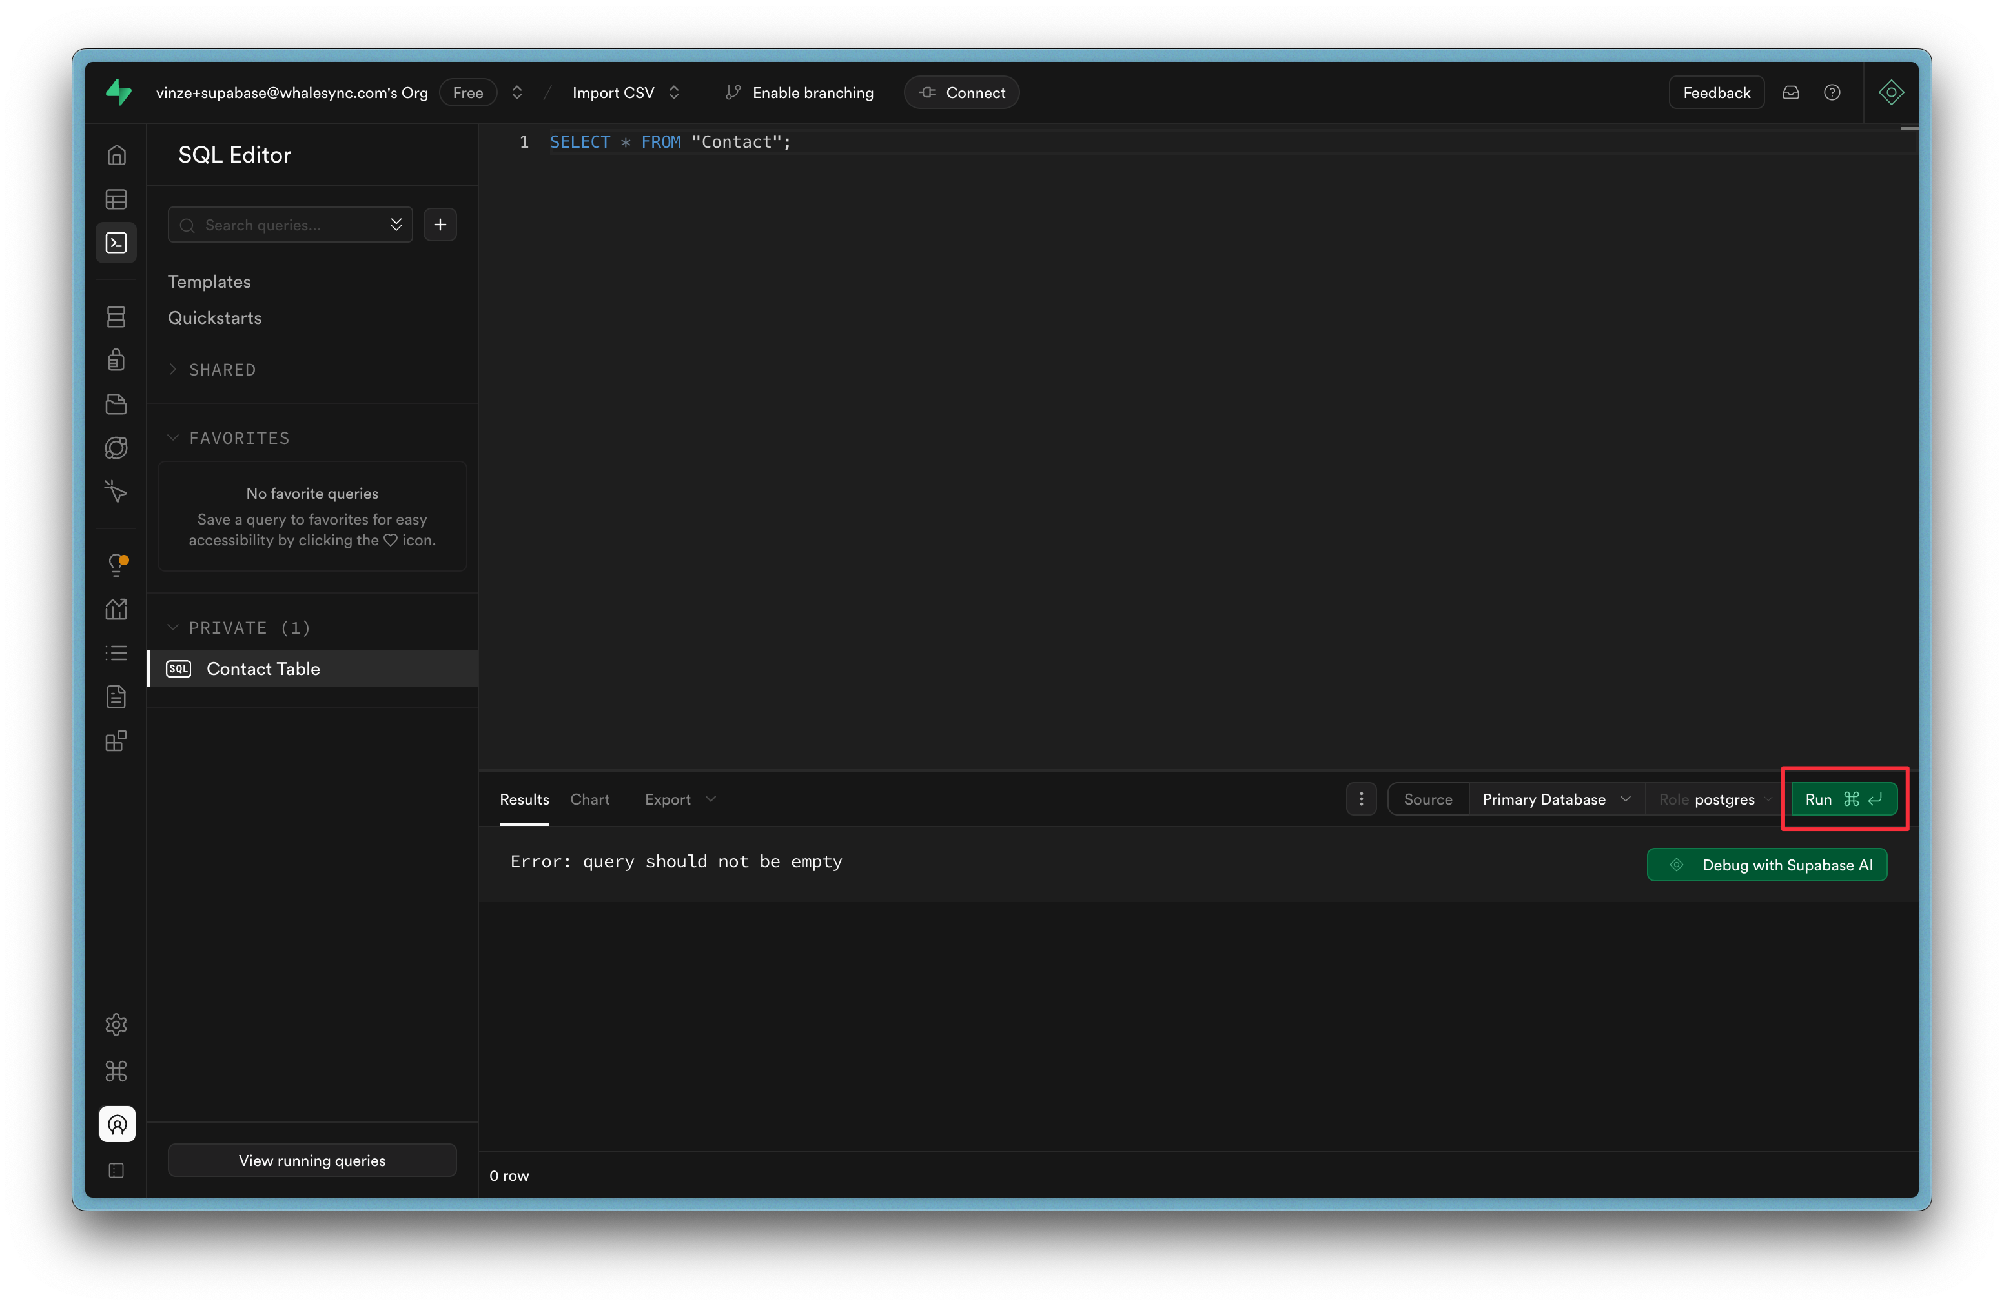
Task: Collapse the FAVORITES section
Action: pos(229,437)
